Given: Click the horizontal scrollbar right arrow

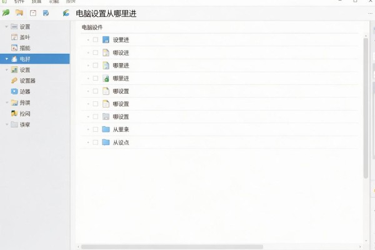Looking at the screenshot, I should point(360,247).
